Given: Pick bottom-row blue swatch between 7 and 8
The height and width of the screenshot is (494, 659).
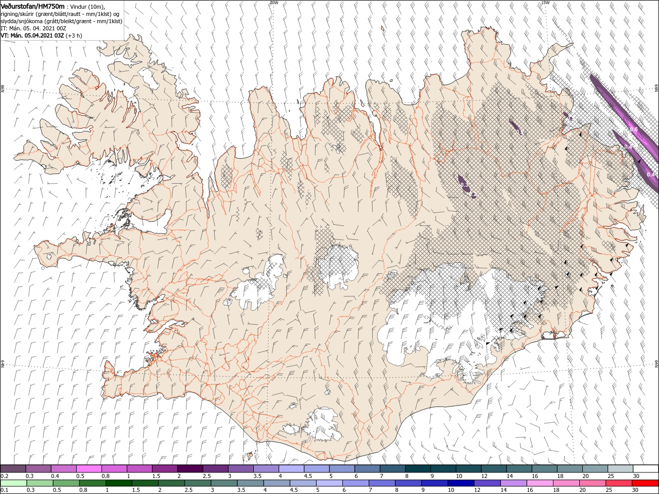Looking at the screenshot, I should (381, 483).
